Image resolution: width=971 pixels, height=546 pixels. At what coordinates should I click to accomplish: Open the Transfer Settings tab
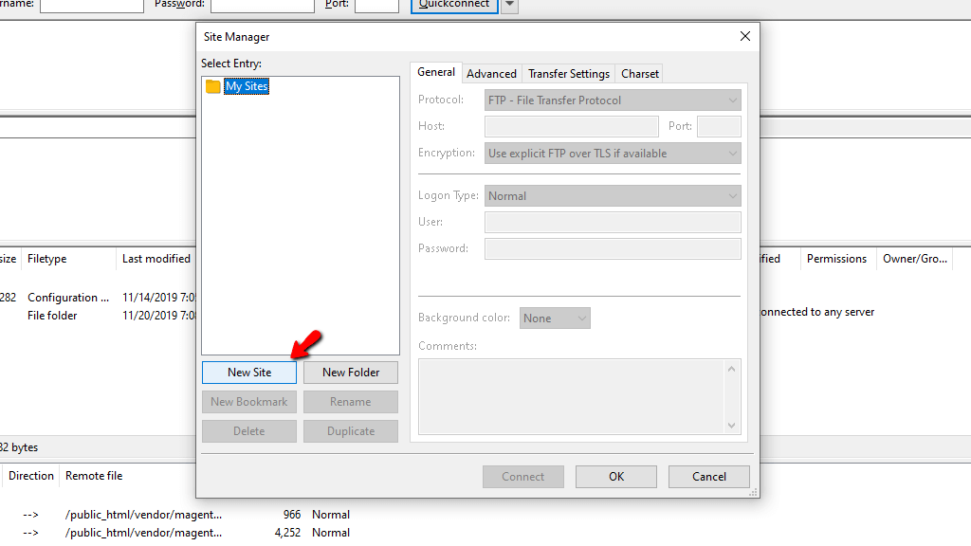pyautogui.click(x=569, y=74)
